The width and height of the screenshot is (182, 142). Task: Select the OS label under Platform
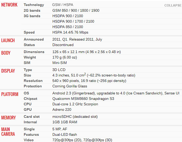pyautogui.click(x=26, y=93)
